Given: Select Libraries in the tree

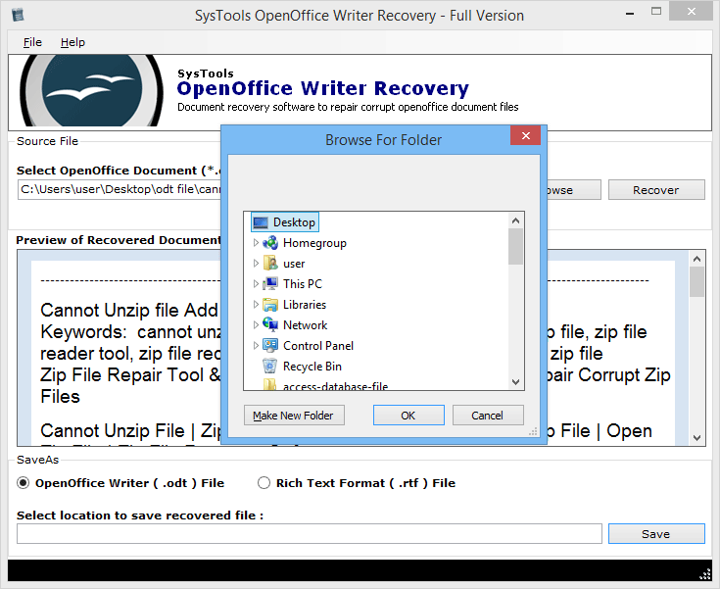Looking at the screenshot, I should 305,305.
